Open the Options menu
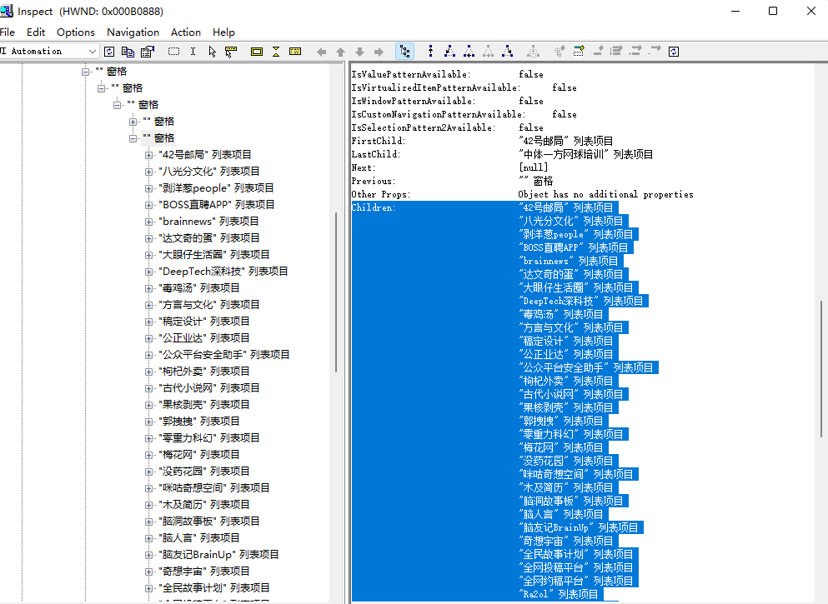The image size is (828, 604). tap(76, 32)
